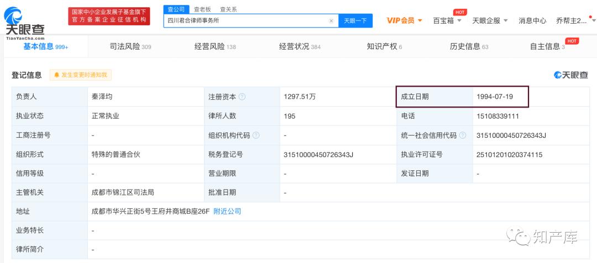The width and height of the screenshot is (597, 263).
Task: Switch to 经营状况 tab
Action: (300, 47)
